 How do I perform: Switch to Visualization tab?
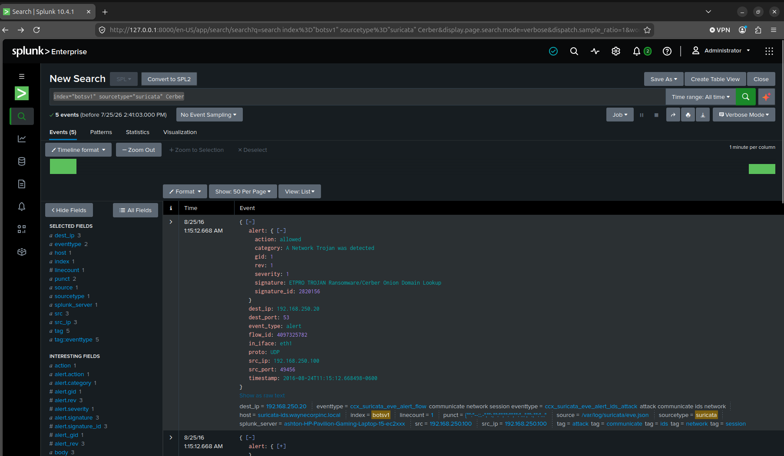[180, 132]
